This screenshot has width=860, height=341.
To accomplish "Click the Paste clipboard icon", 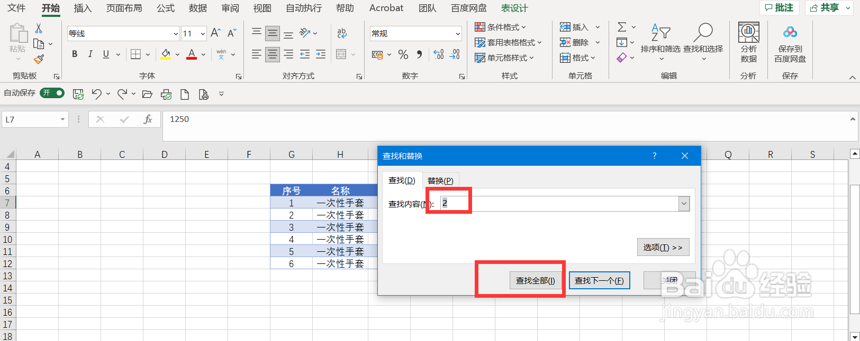I will point(18,33).
